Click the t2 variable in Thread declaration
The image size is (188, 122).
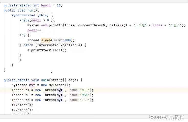(27, 95)
